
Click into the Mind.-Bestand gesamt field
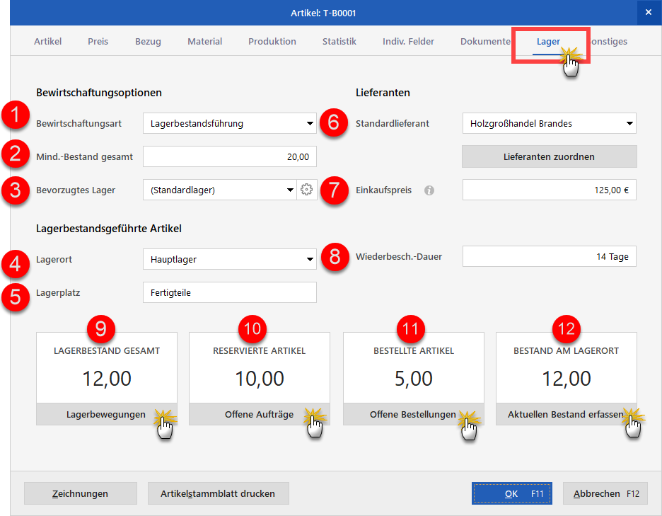[x=230, y=157]
